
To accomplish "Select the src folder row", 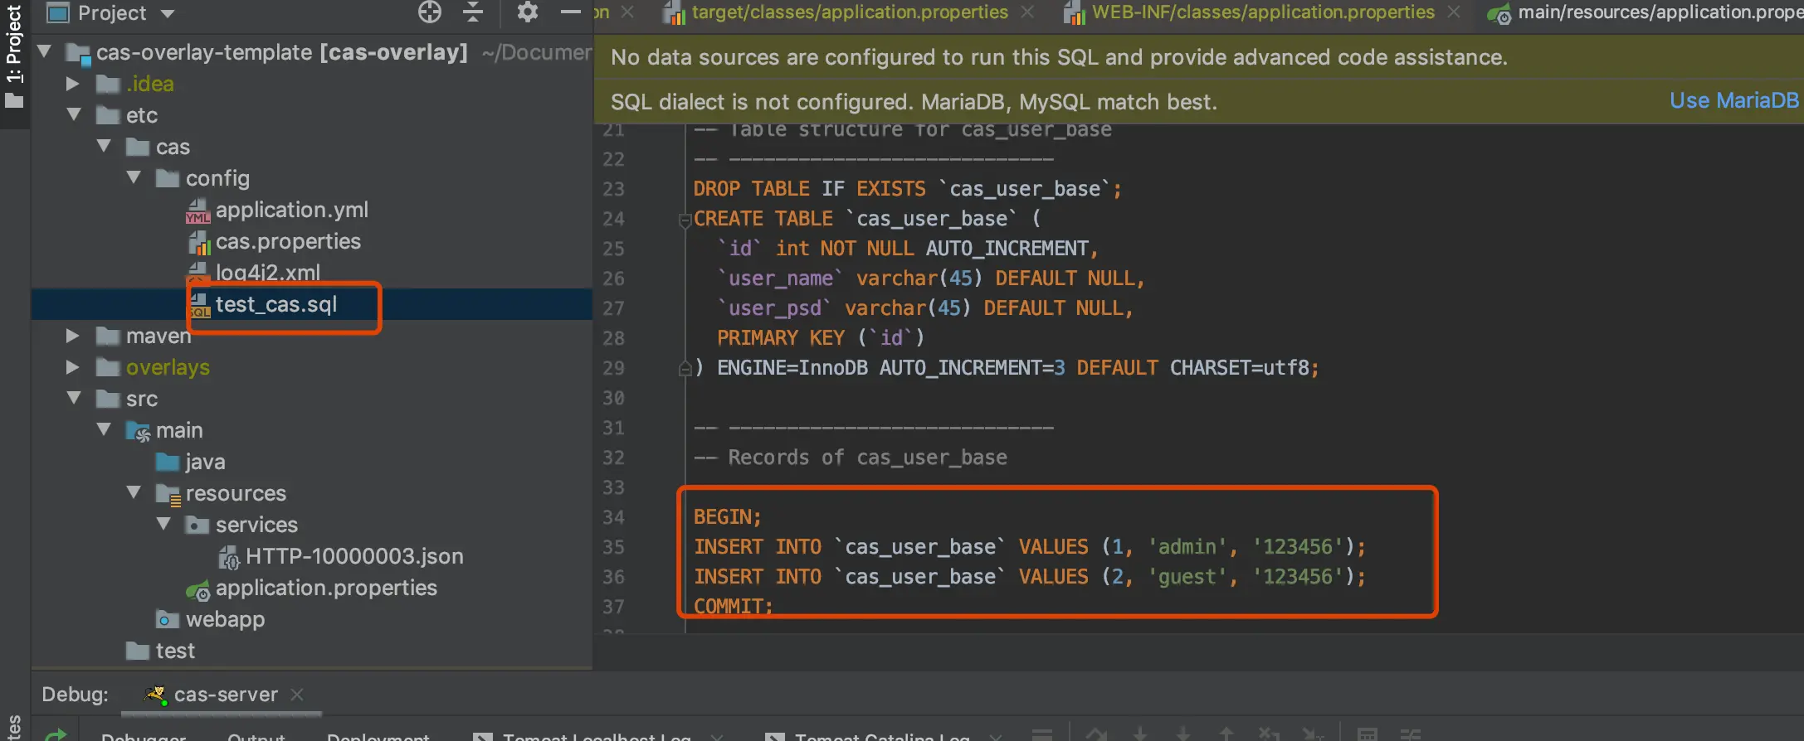I will click(x=312, y=399).
